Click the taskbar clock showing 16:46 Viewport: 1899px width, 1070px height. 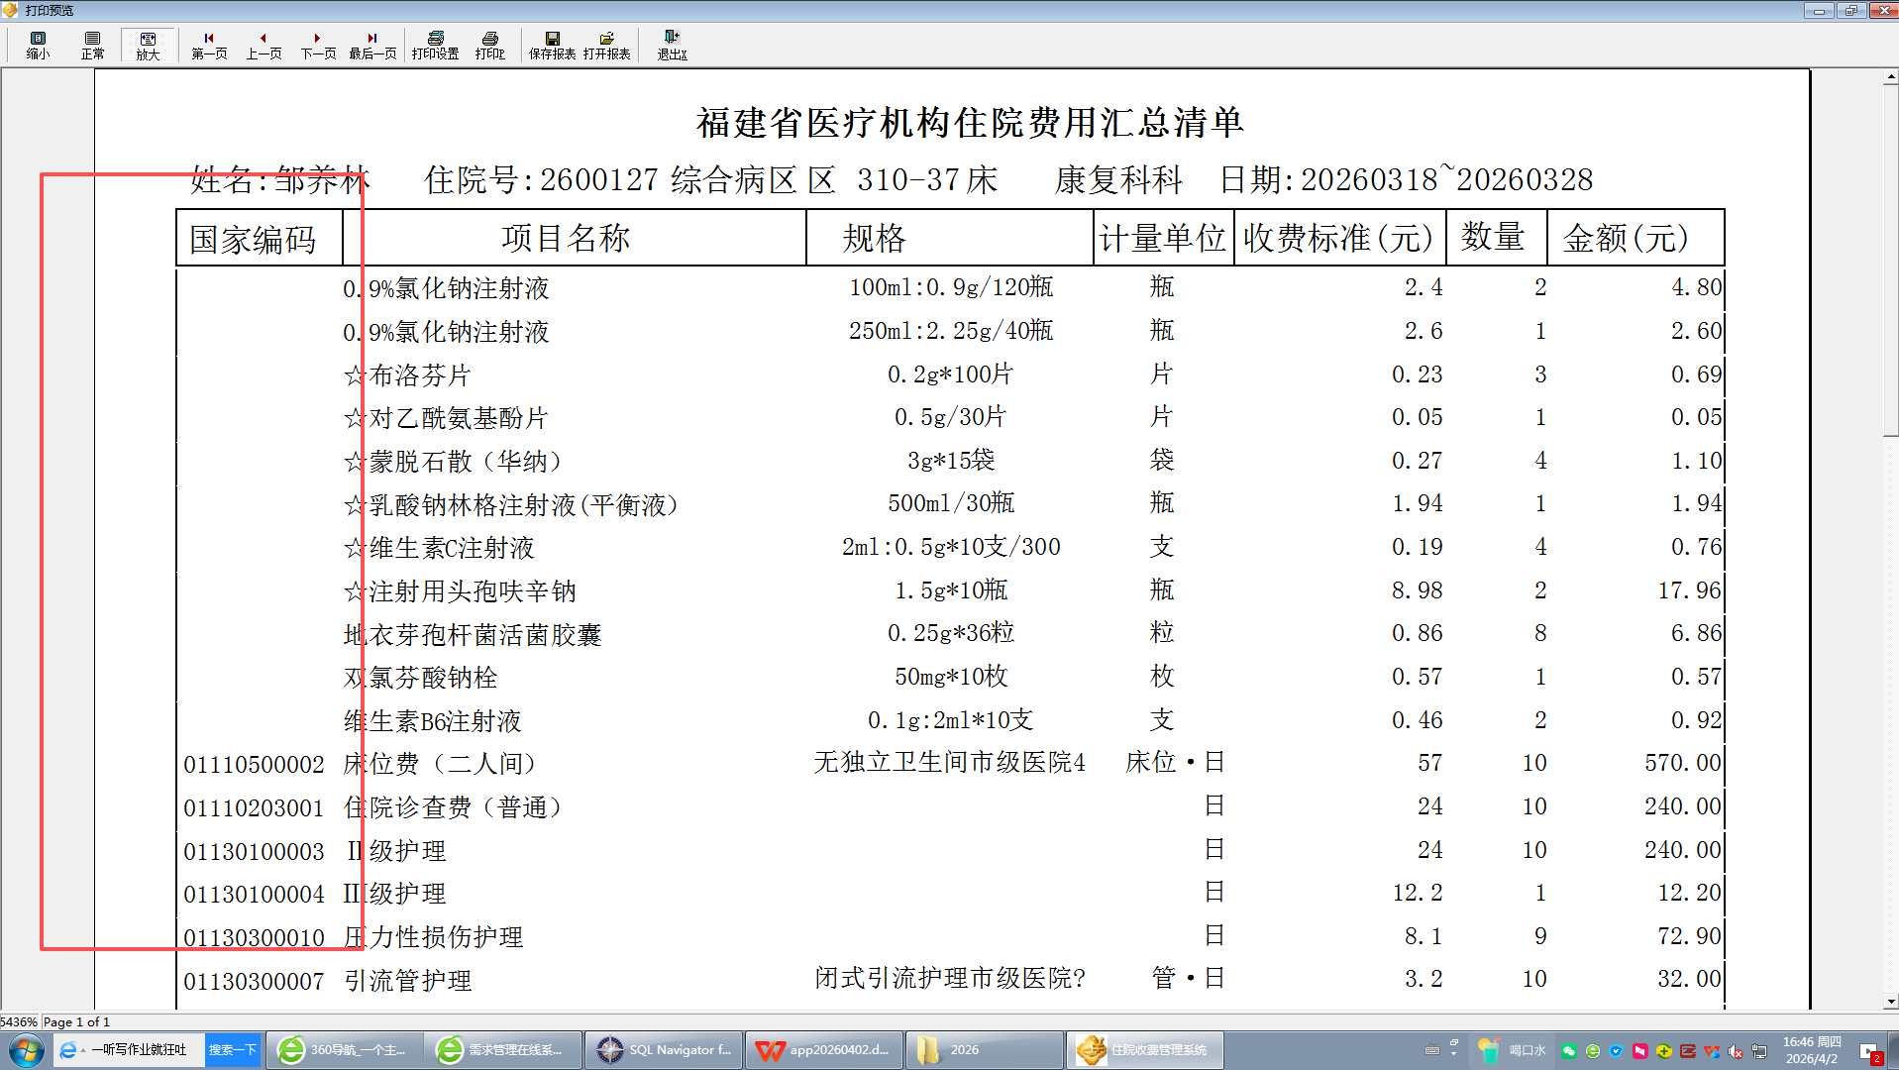click(1812, 1050)
